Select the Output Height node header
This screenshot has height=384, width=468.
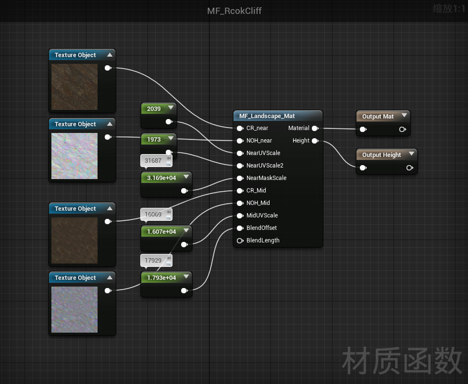click(x=382, y=155)
